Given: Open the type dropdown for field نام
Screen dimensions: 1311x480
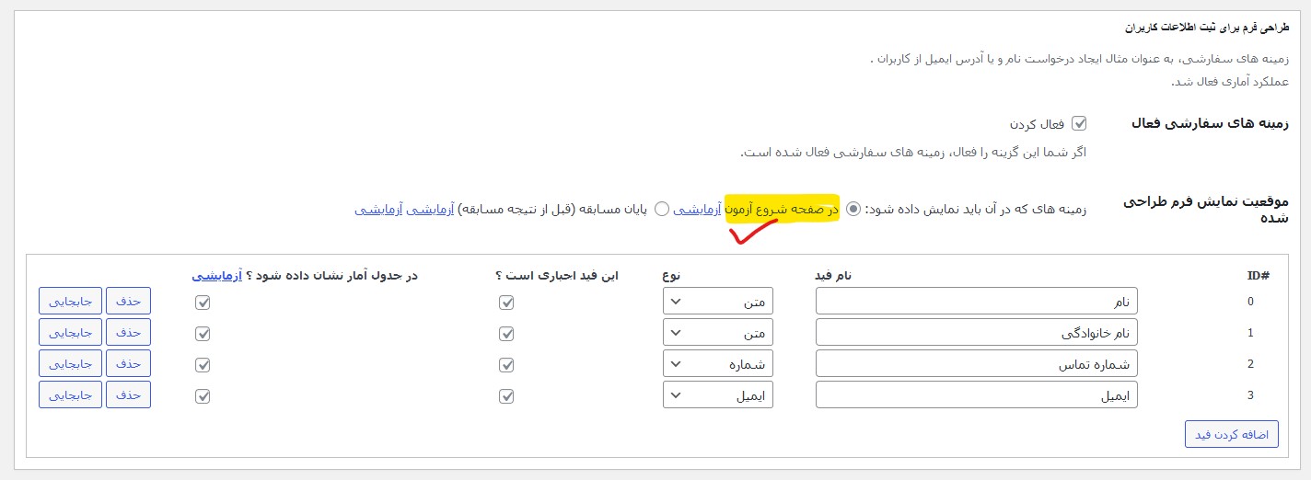Looking at the screenshot, I should pos(717,302).
